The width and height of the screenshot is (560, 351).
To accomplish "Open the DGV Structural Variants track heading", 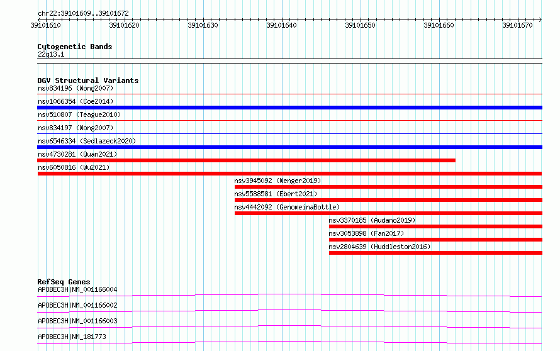I will pyautogui.click(x=88, y=81).
